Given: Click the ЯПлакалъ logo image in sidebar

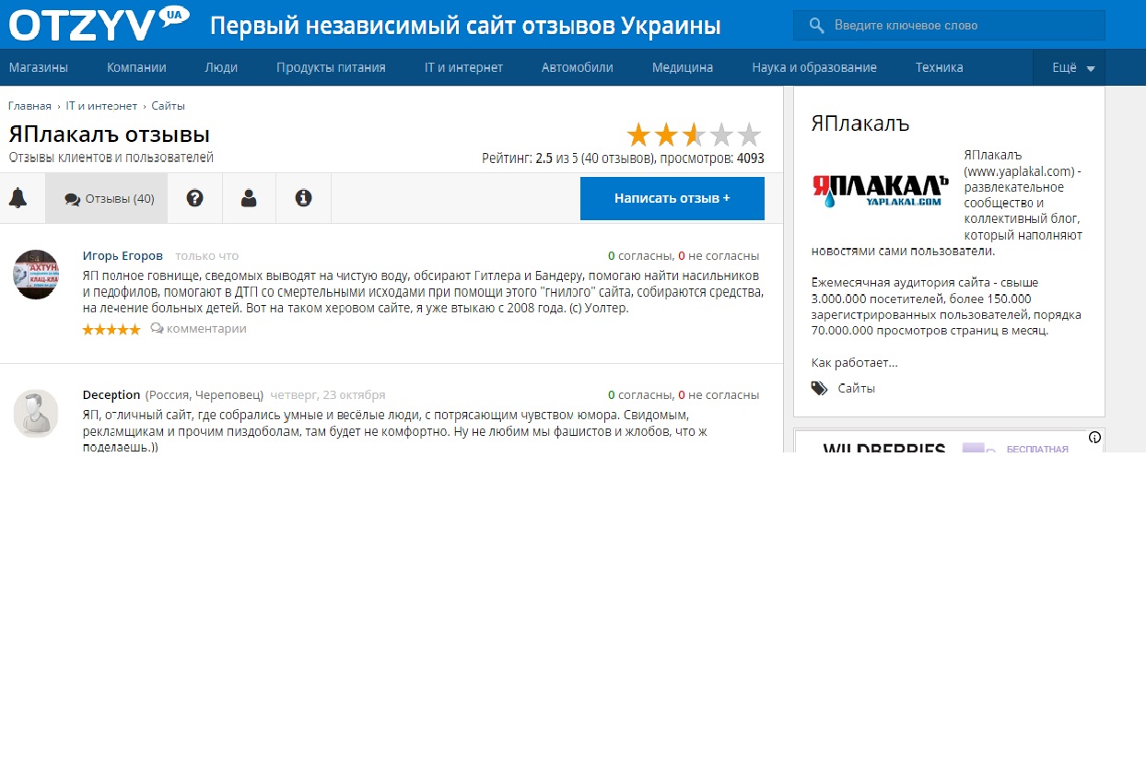Looking at the screenshot, I should pos(880,190).
